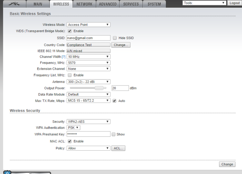Click the WPA Preshared Key field
The width and height of the screenshot is (242, 174).
tap(88, 134)
